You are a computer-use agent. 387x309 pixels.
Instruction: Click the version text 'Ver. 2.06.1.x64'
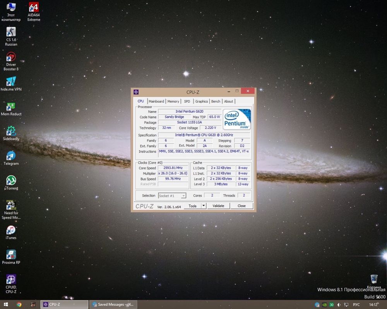point(169,207)
